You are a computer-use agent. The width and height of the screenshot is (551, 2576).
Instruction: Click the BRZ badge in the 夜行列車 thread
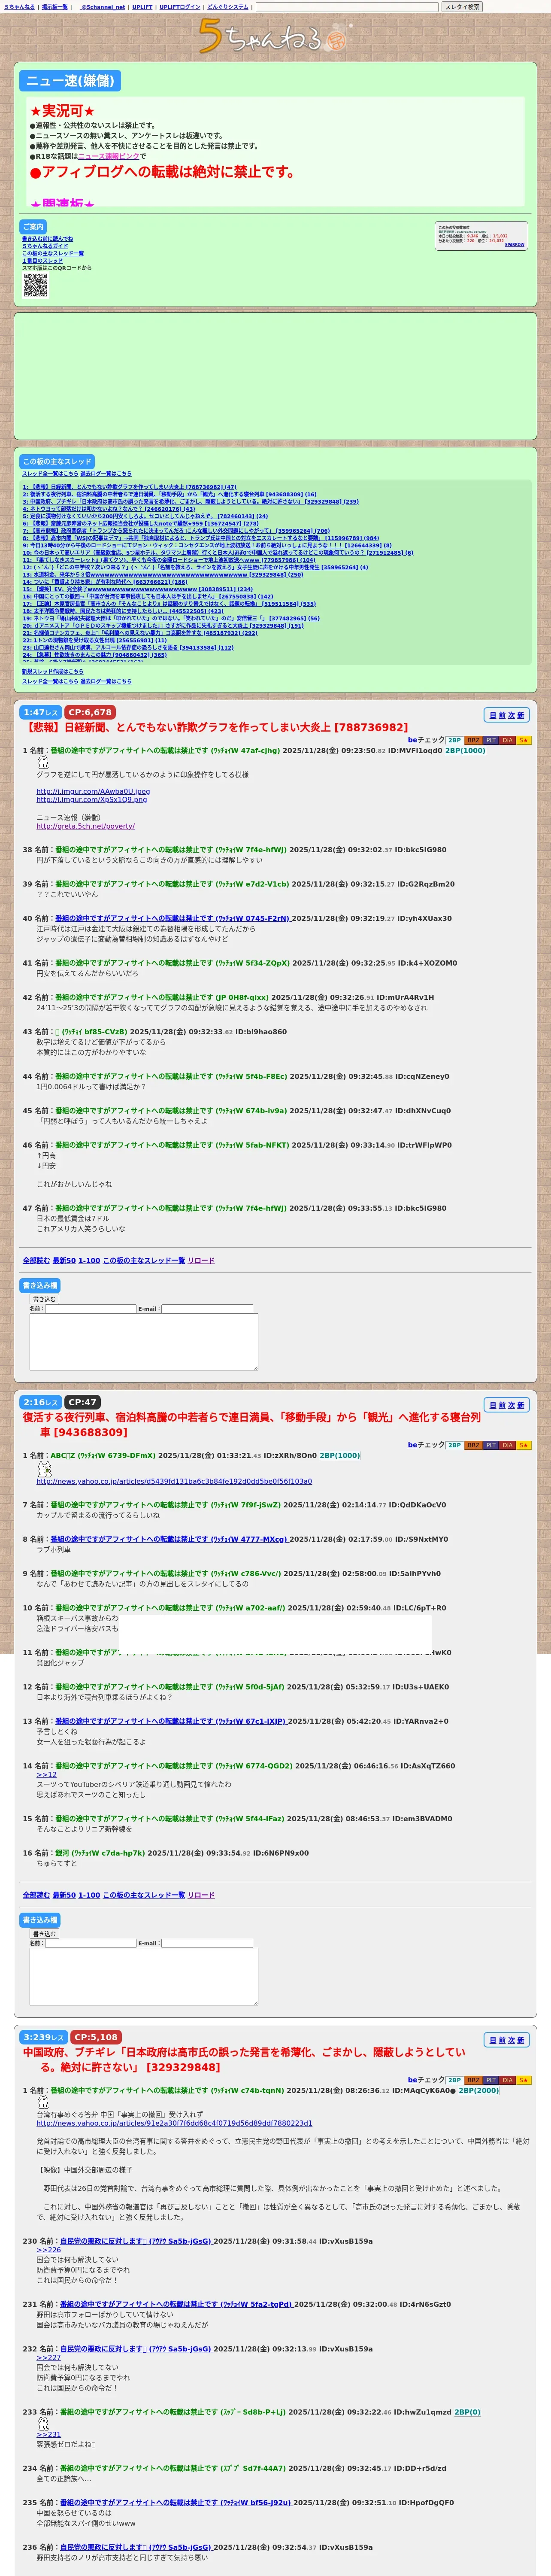[473, 1445]
